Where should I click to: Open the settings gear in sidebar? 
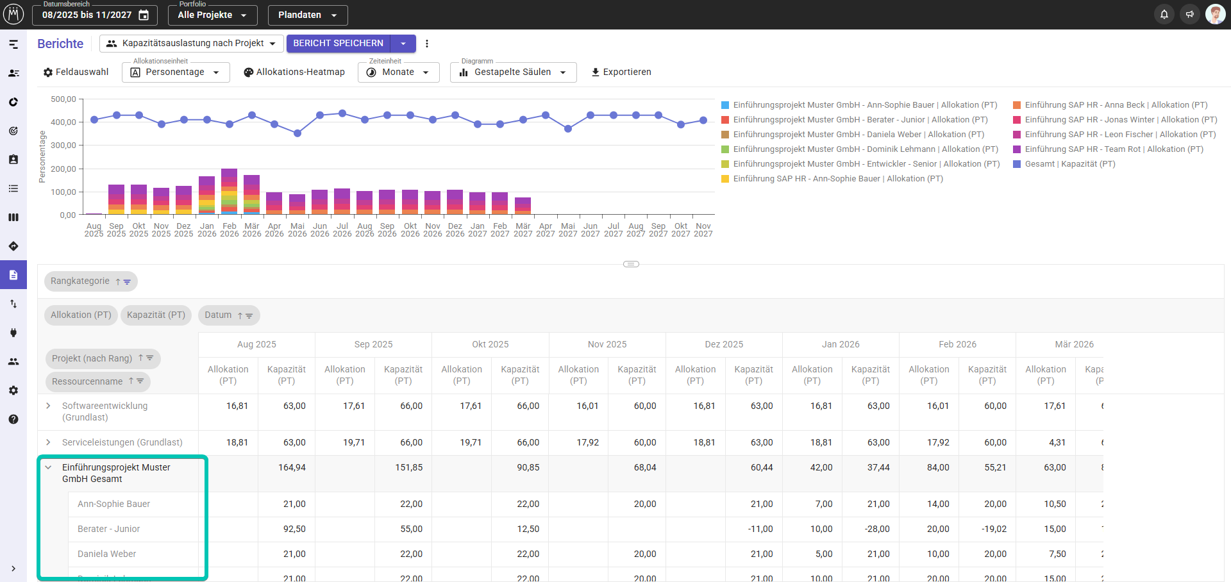point(13,390)
